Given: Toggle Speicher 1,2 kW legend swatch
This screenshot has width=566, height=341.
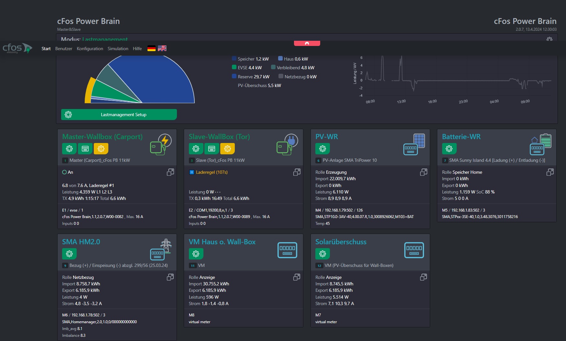Looking at the screenshot, I should (x=234, y=59).
